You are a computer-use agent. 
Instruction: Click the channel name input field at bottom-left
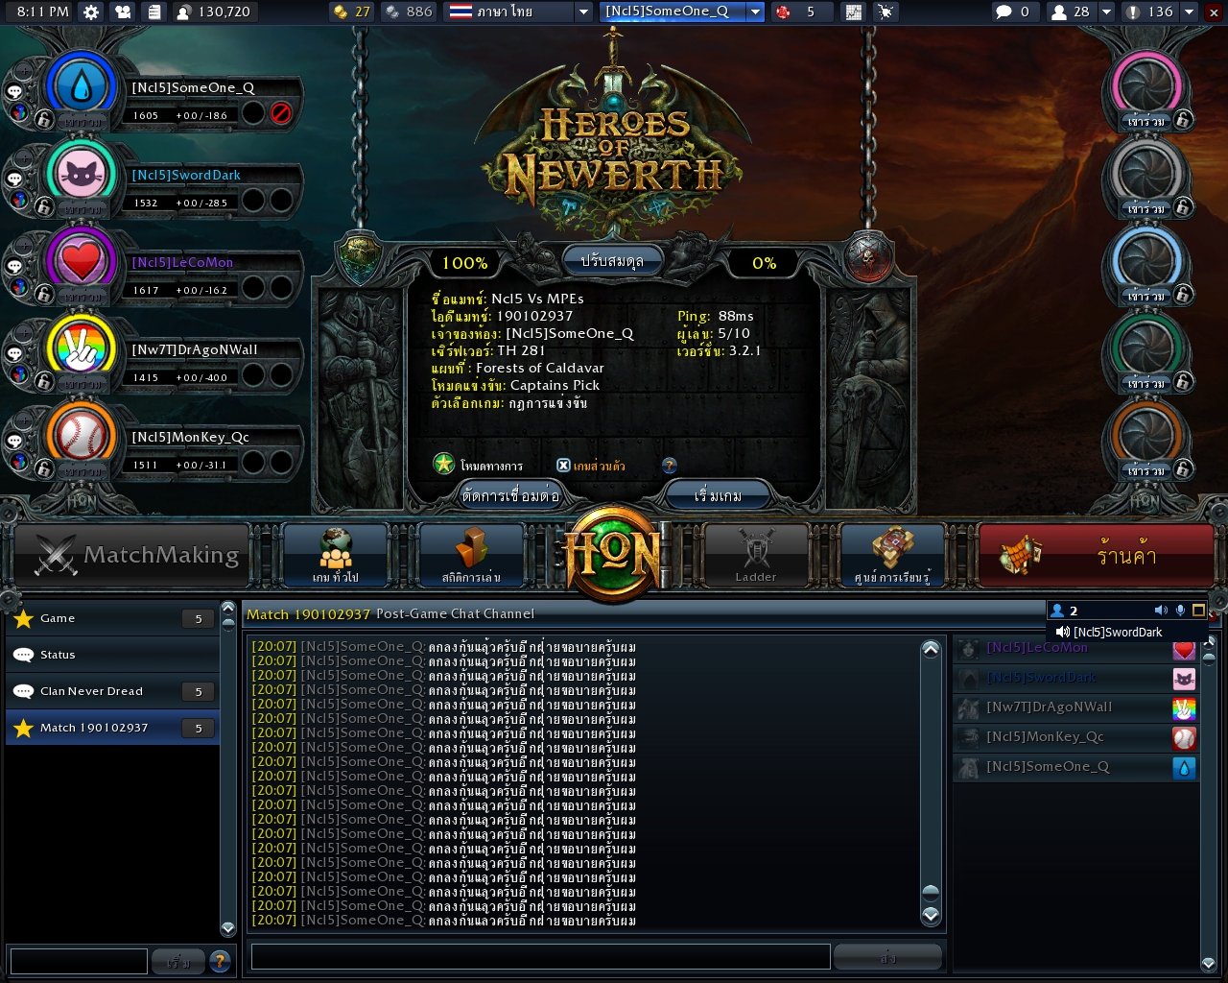pyautogui.click(x=79, y=960)
